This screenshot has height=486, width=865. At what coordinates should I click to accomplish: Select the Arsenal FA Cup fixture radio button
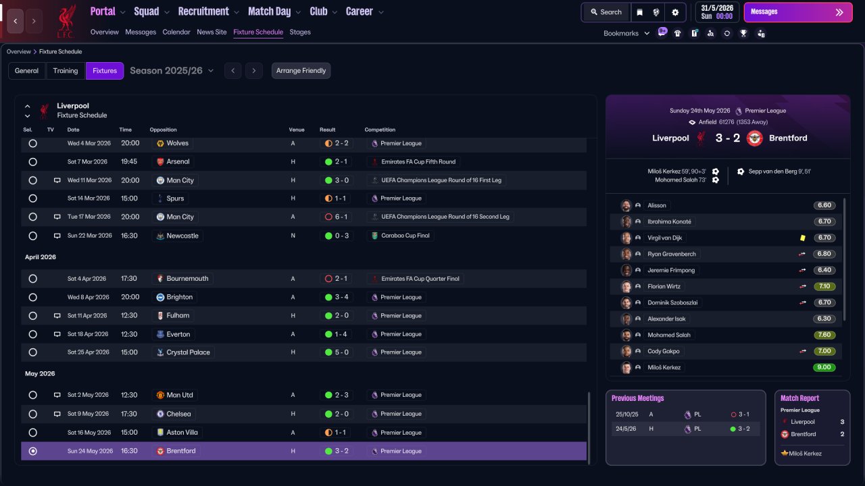pos(32,162)
